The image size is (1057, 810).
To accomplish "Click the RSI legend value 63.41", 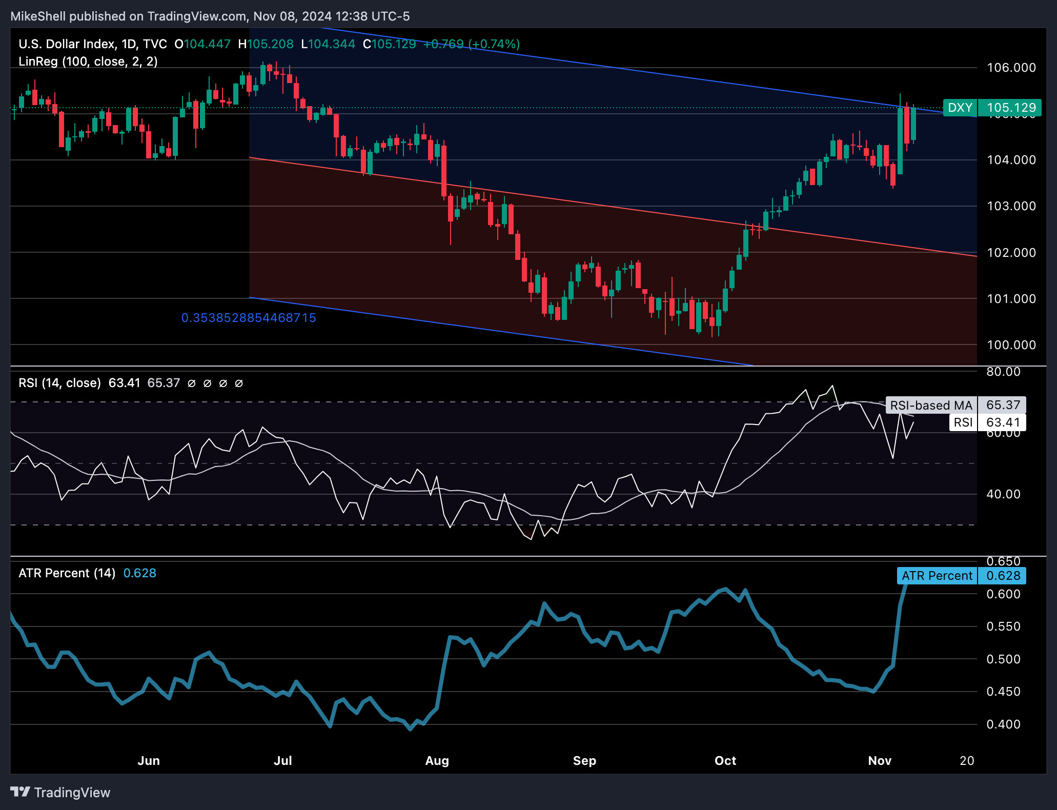I will click(x=125, y=383).
